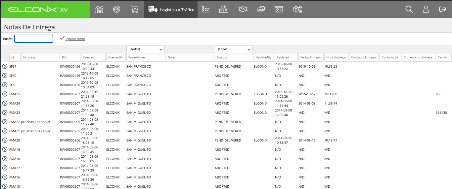The image size is (452, 189).
Task: Click the logout exit icon
Action: click(443, 9)
